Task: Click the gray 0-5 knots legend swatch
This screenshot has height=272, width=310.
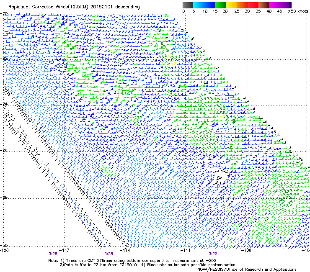Action: pos(188,5)
